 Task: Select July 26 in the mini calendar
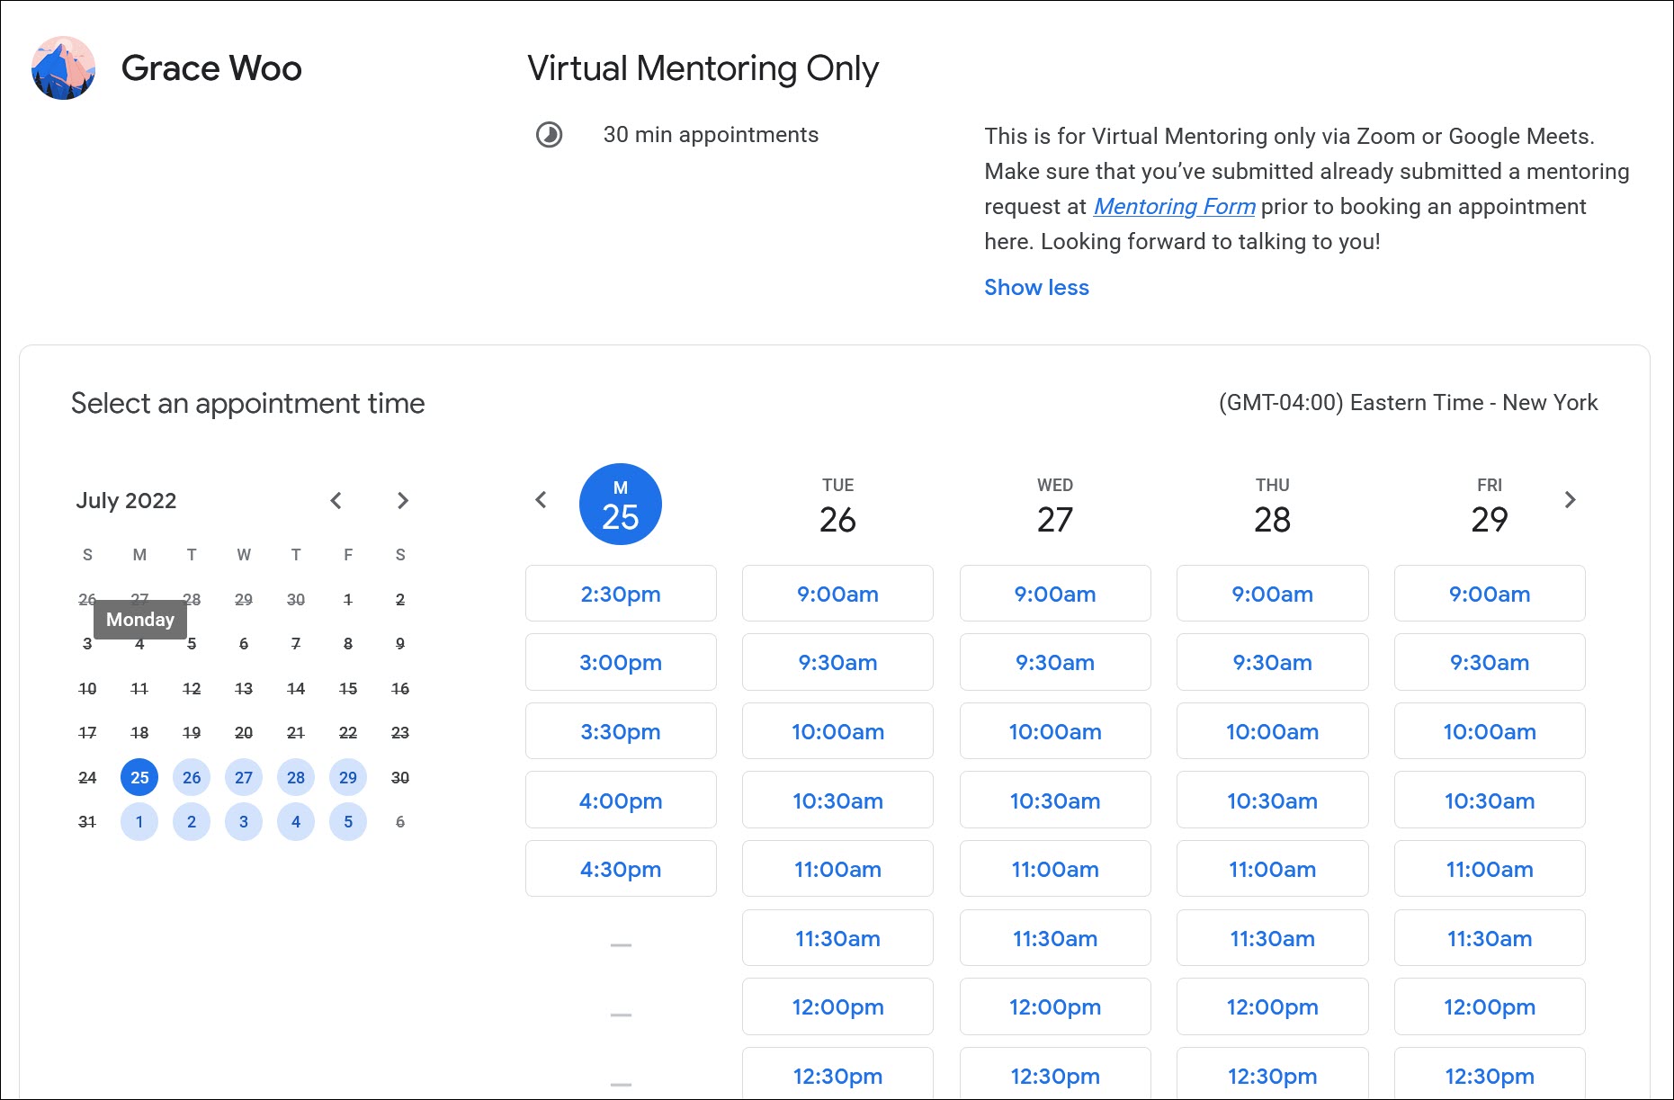[191, 777]
